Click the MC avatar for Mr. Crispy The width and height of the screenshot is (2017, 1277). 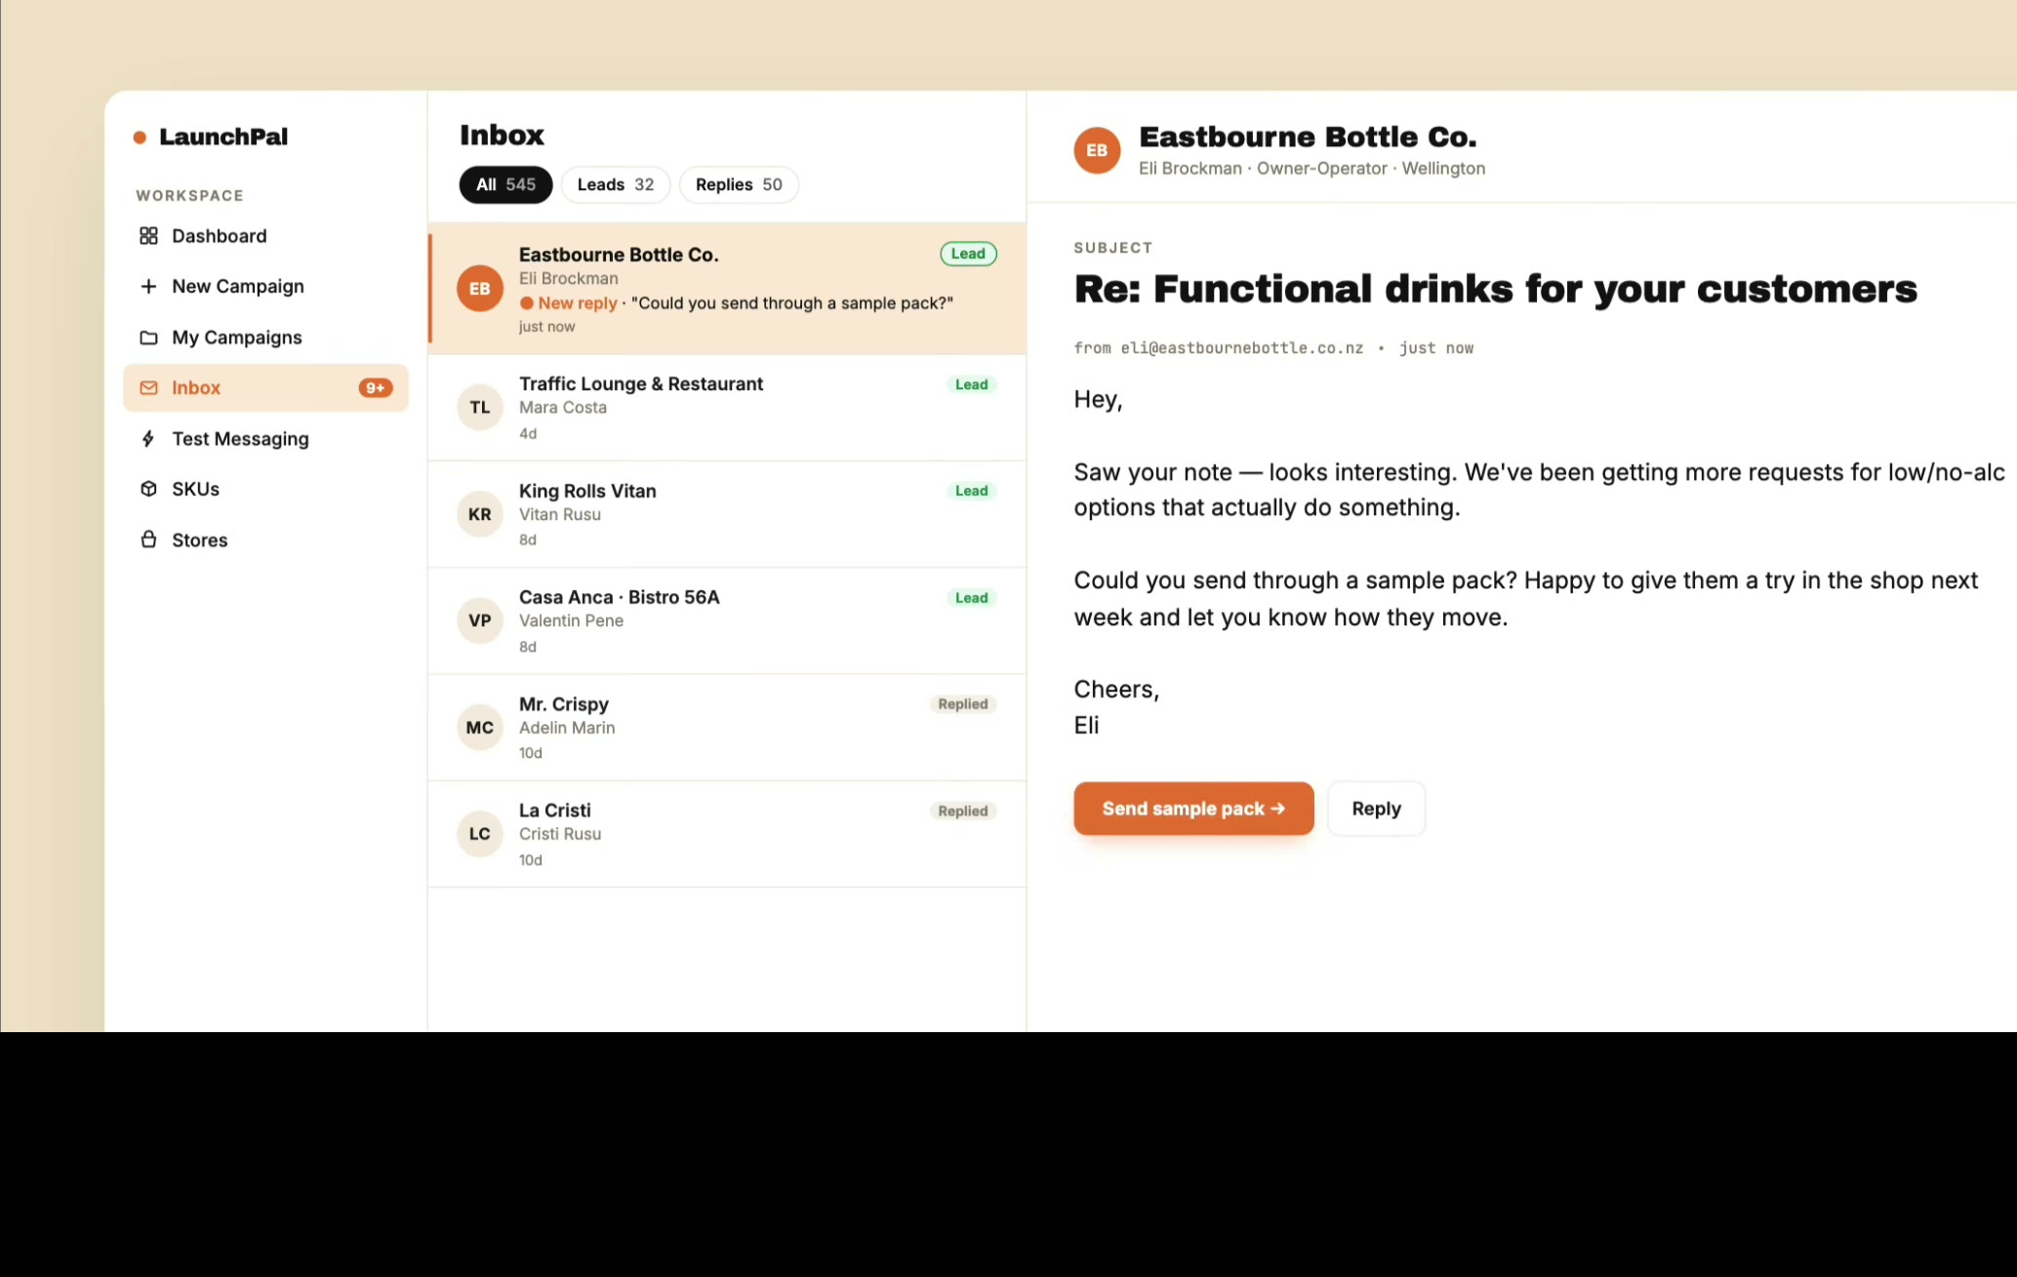click(480, 728)
